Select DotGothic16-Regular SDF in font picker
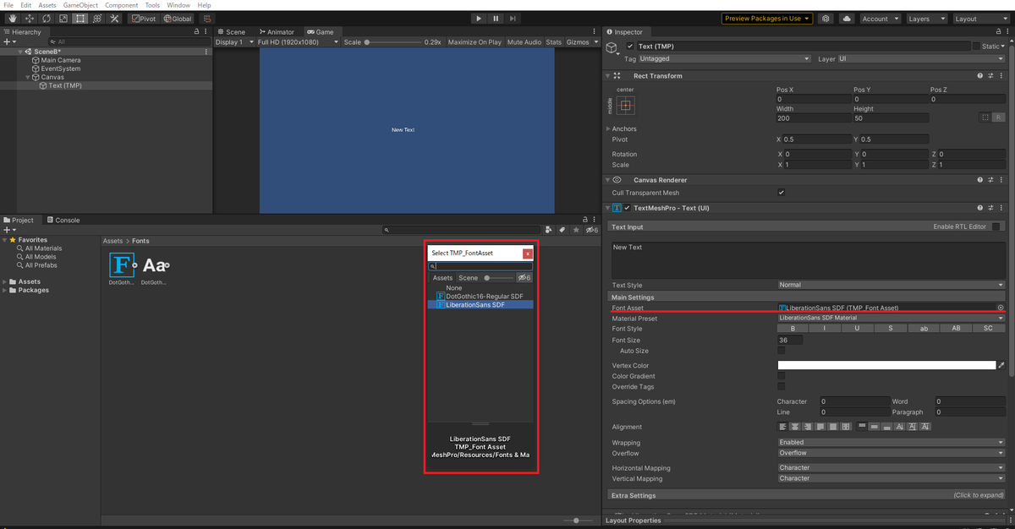 (480, 296)
